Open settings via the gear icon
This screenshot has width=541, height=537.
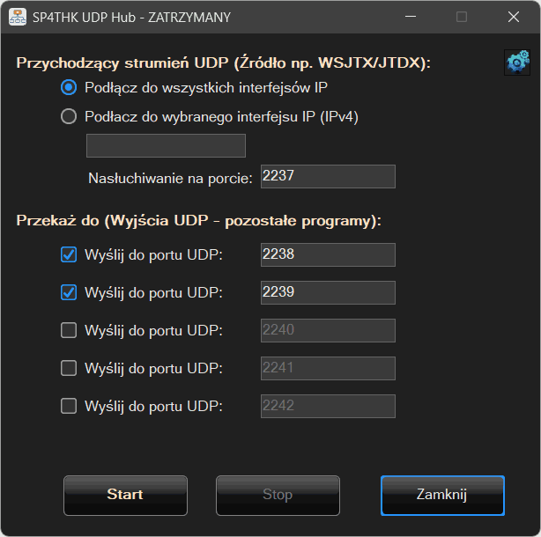pyautogui.click(x=516, y=62)
